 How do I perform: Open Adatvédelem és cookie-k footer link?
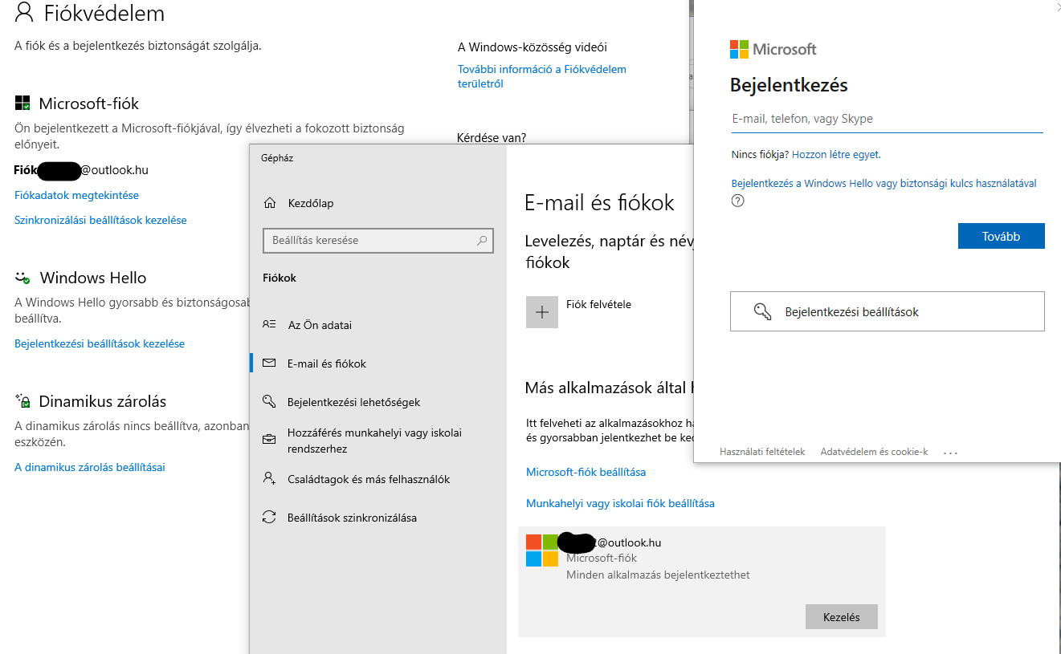pos(874,452)
